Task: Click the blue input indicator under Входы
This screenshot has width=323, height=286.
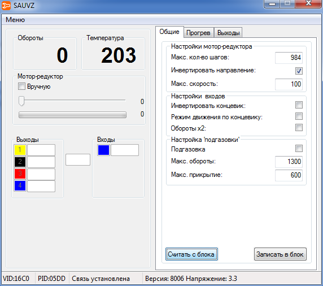Action: pos(103,150)
